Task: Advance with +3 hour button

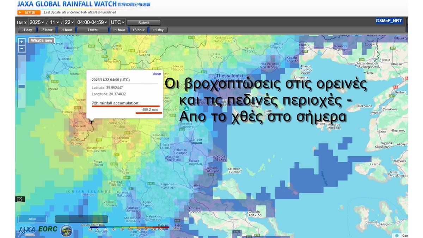Action: [x=139, y=30]
